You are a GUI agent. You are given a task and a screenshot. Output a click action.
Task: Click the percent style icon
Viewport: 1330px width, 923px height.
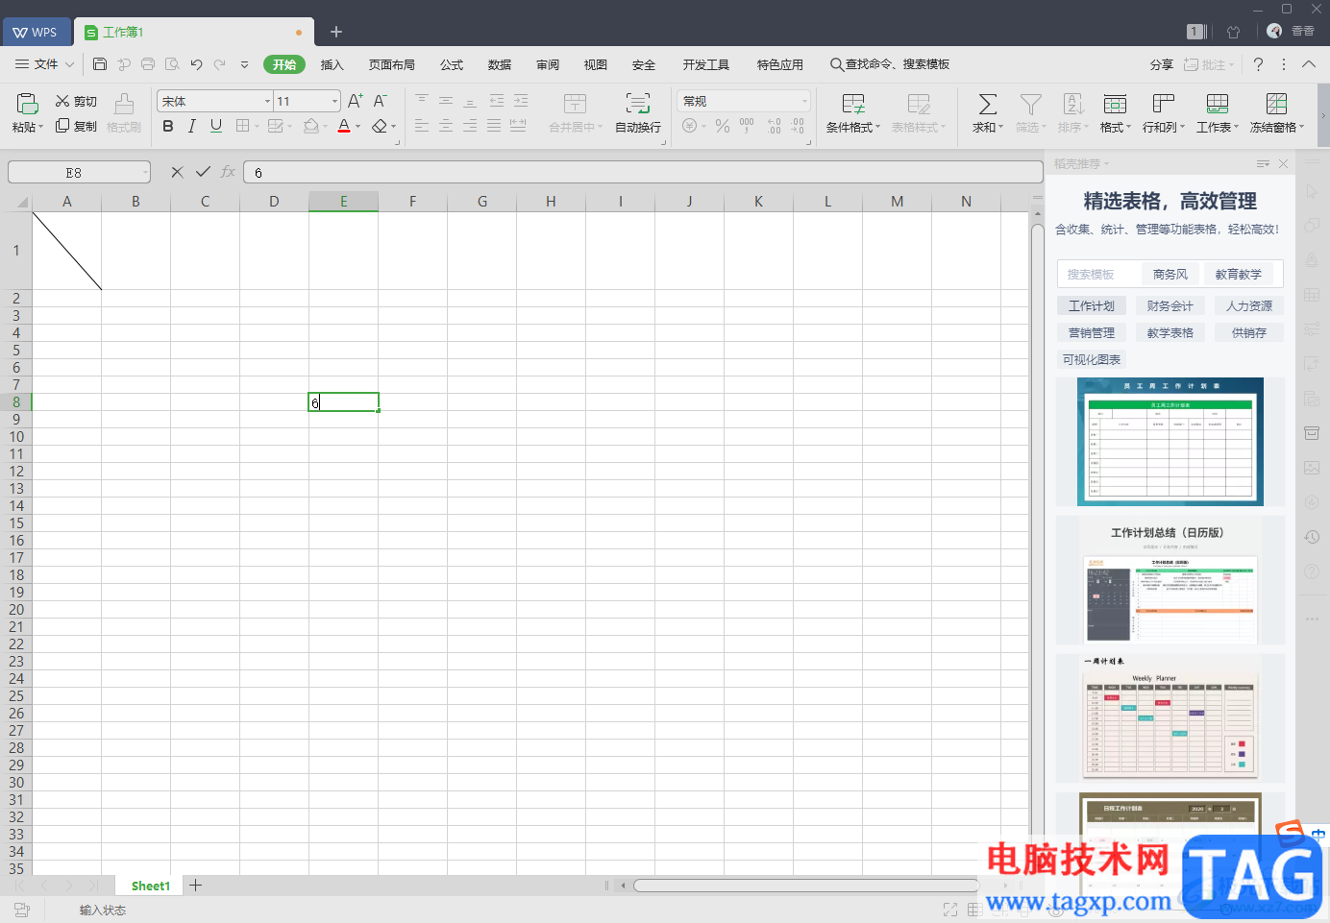click(723, 126)
